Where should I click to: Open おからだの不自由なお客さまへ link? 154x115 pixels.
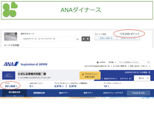[x=97, y=66]
